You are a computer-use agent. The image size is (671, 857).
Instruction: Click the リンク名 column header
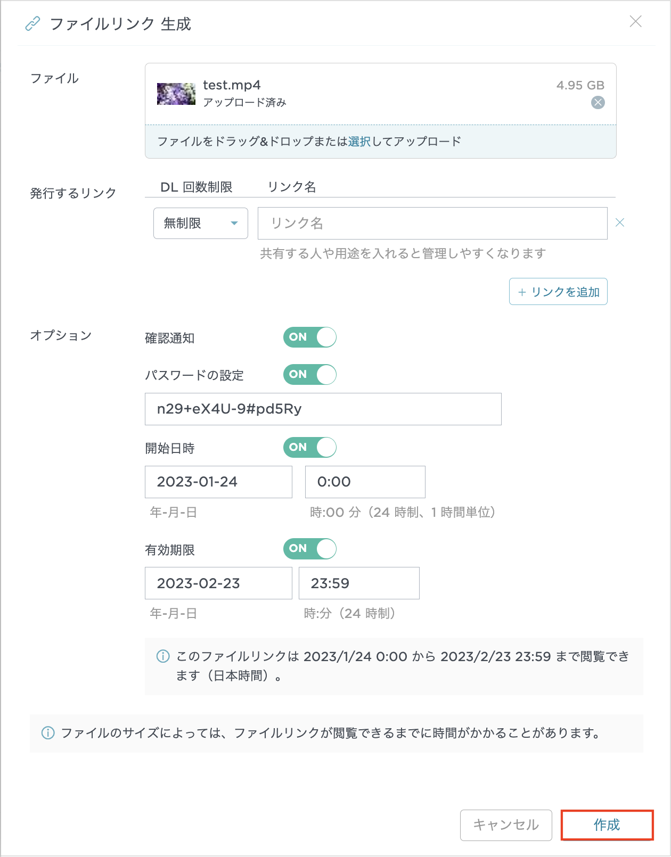292,187
